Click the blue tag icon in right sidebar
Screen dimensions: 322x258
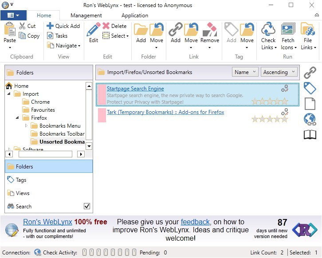pyautogui.click(x=310, y=88)
